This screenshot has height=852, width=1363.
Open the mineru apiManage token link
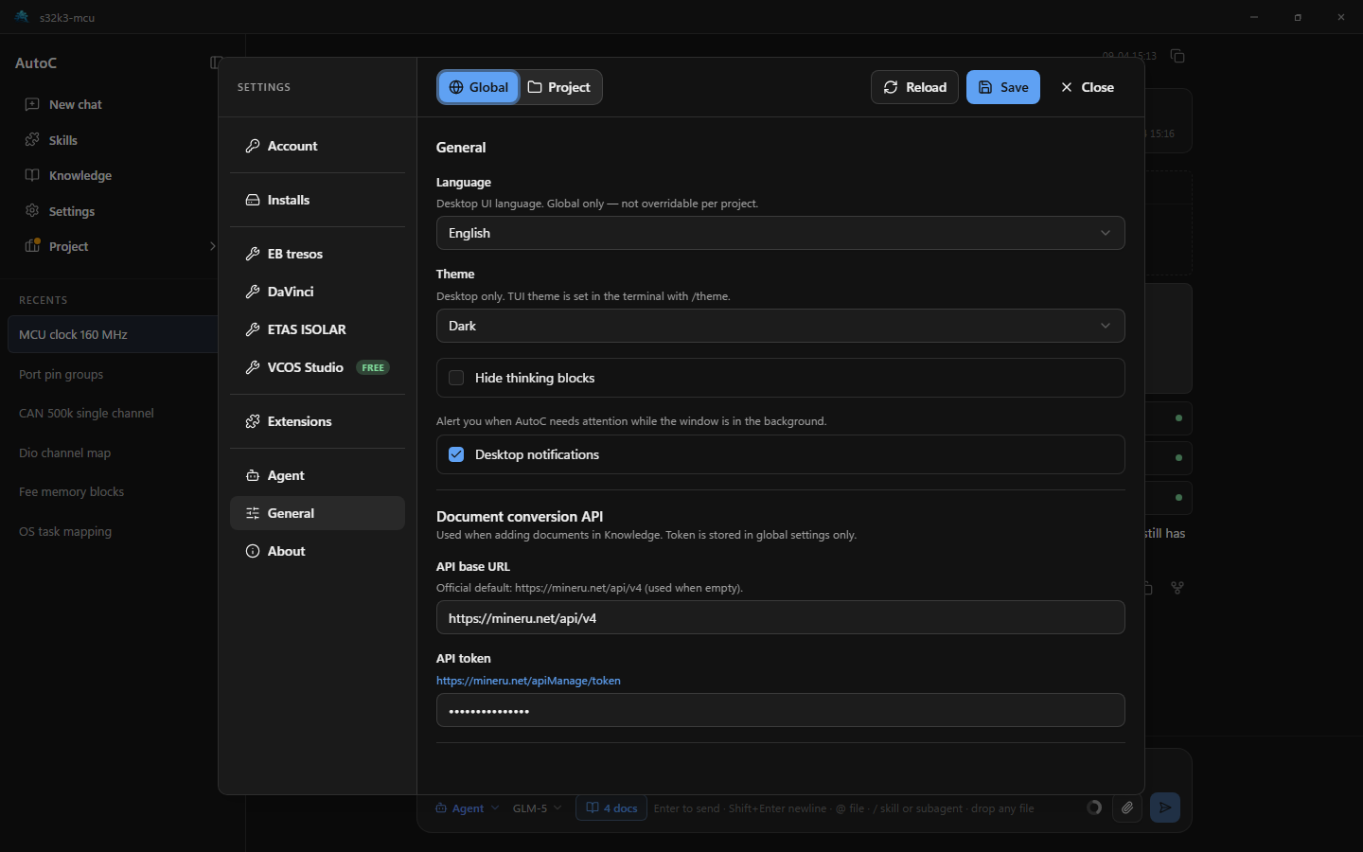528,681
